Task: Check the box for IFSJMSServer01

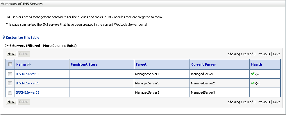Action: pos(10,74)
